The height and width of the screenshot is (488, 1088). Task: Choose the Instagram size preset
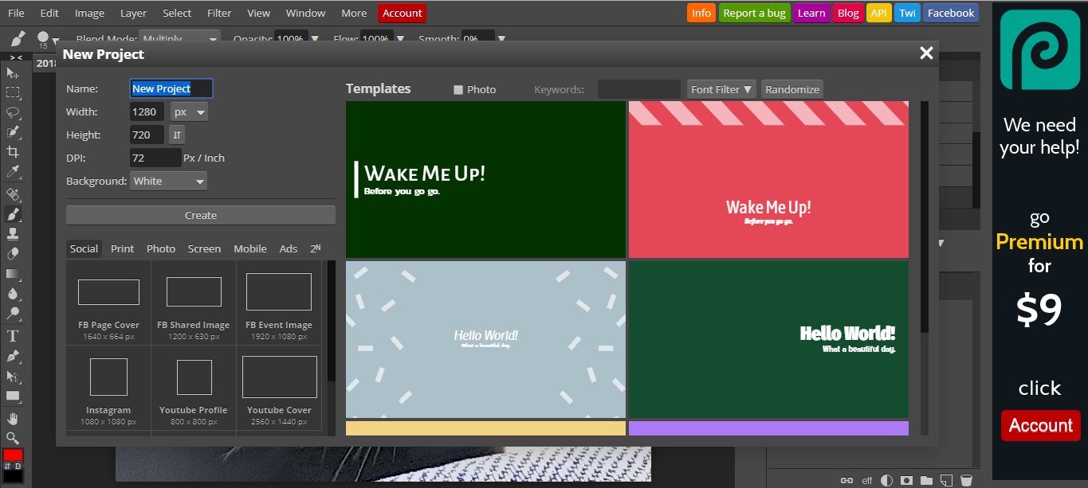pyautogui.click(x=108, y=388)
